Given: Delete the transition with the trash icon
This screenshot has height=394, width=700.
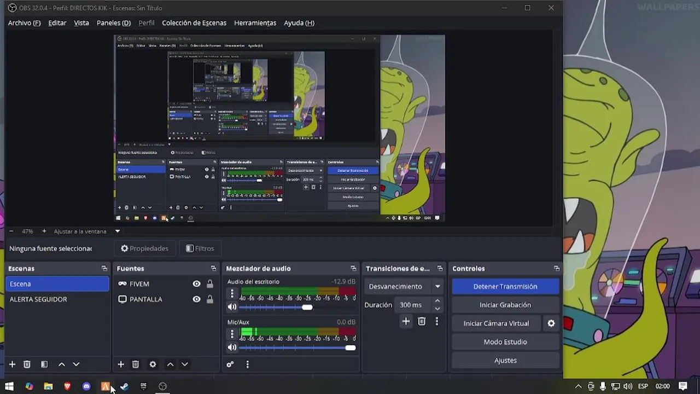Looking at the screenshot, I should (x=422, y=322).
